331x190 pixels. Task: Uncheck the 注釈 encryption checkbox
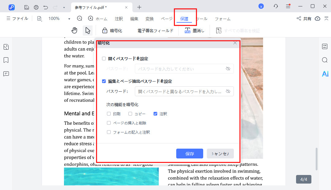(x=155, y=114)
